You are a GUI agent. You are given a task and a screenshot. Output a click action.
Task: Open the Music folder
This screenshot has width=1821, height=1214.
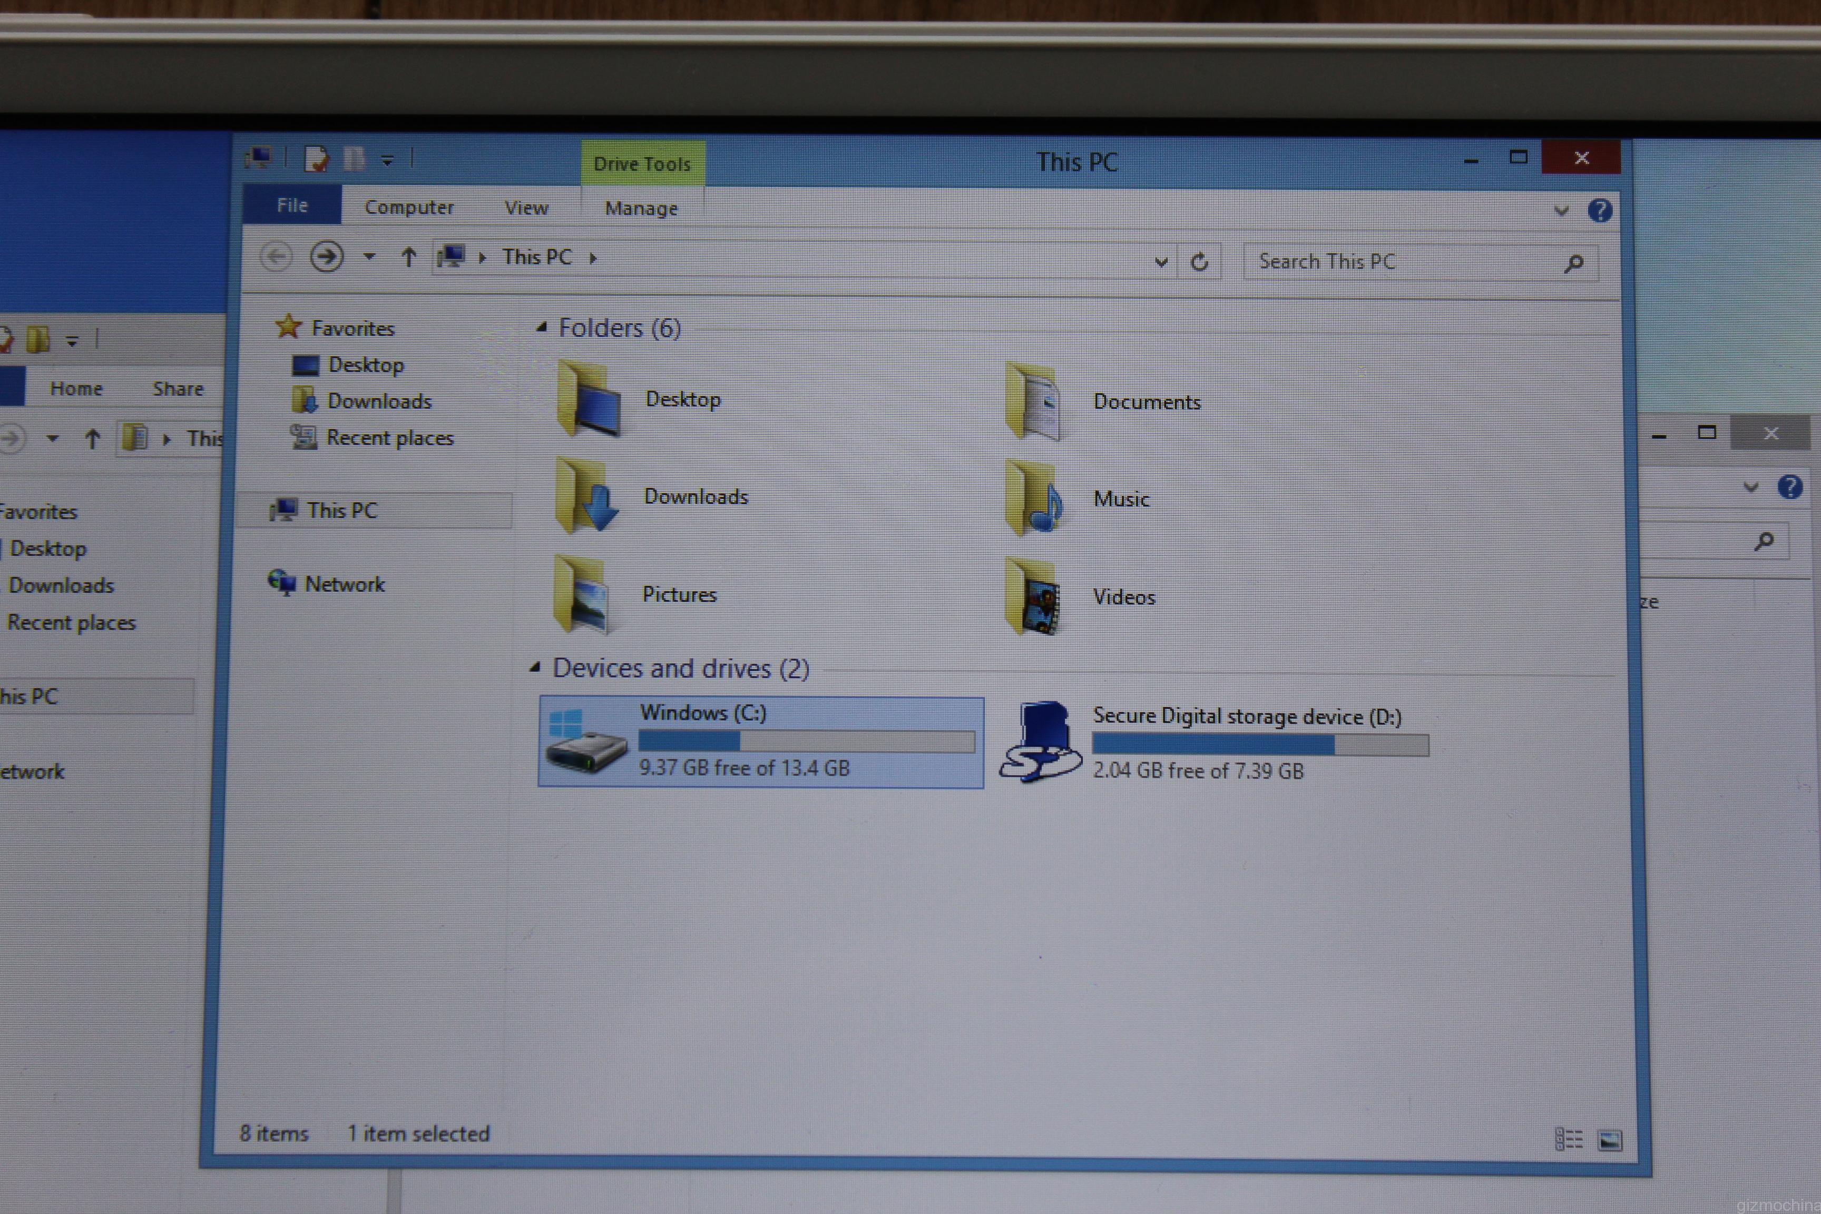1121,500
